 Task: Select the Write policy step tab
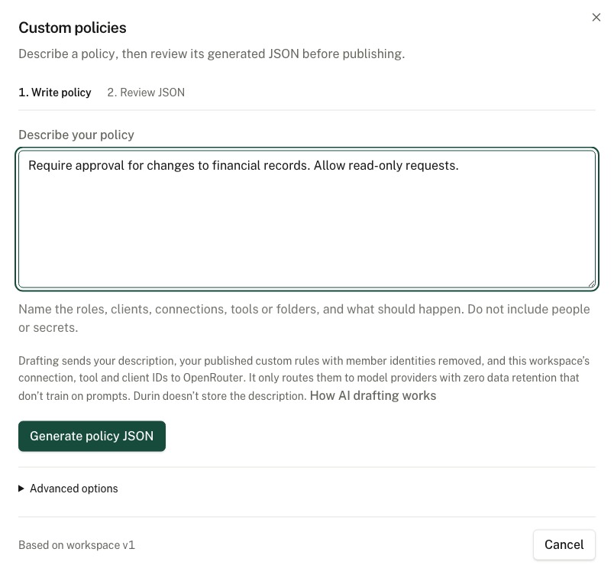pyautogui.click(x=55, y=93)
